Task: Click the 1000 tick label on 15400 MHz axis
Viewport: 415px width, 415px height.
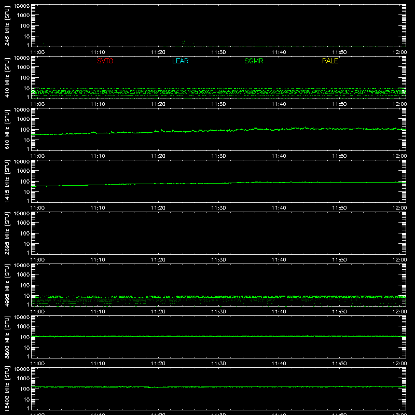Action: click(x=23, y=379)
